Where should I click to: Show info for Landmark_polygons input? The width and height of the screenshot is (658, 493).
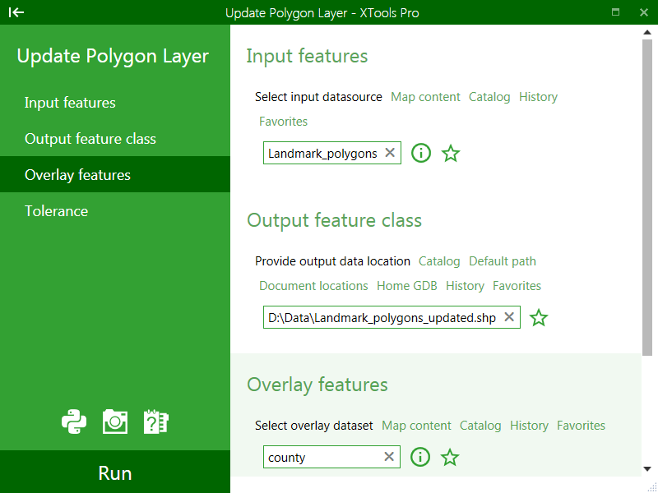tap(421, 153)
